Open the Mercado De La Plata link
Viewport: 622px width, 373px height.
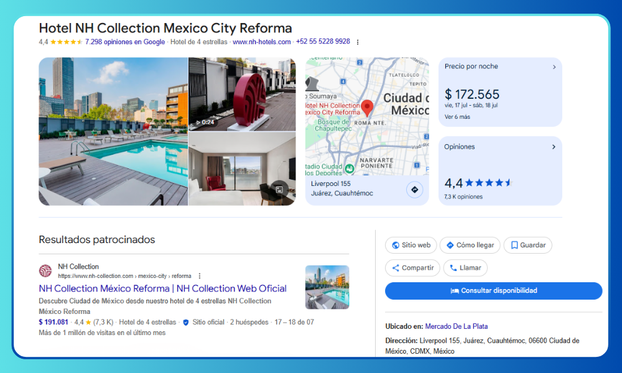tap(456, 326)
